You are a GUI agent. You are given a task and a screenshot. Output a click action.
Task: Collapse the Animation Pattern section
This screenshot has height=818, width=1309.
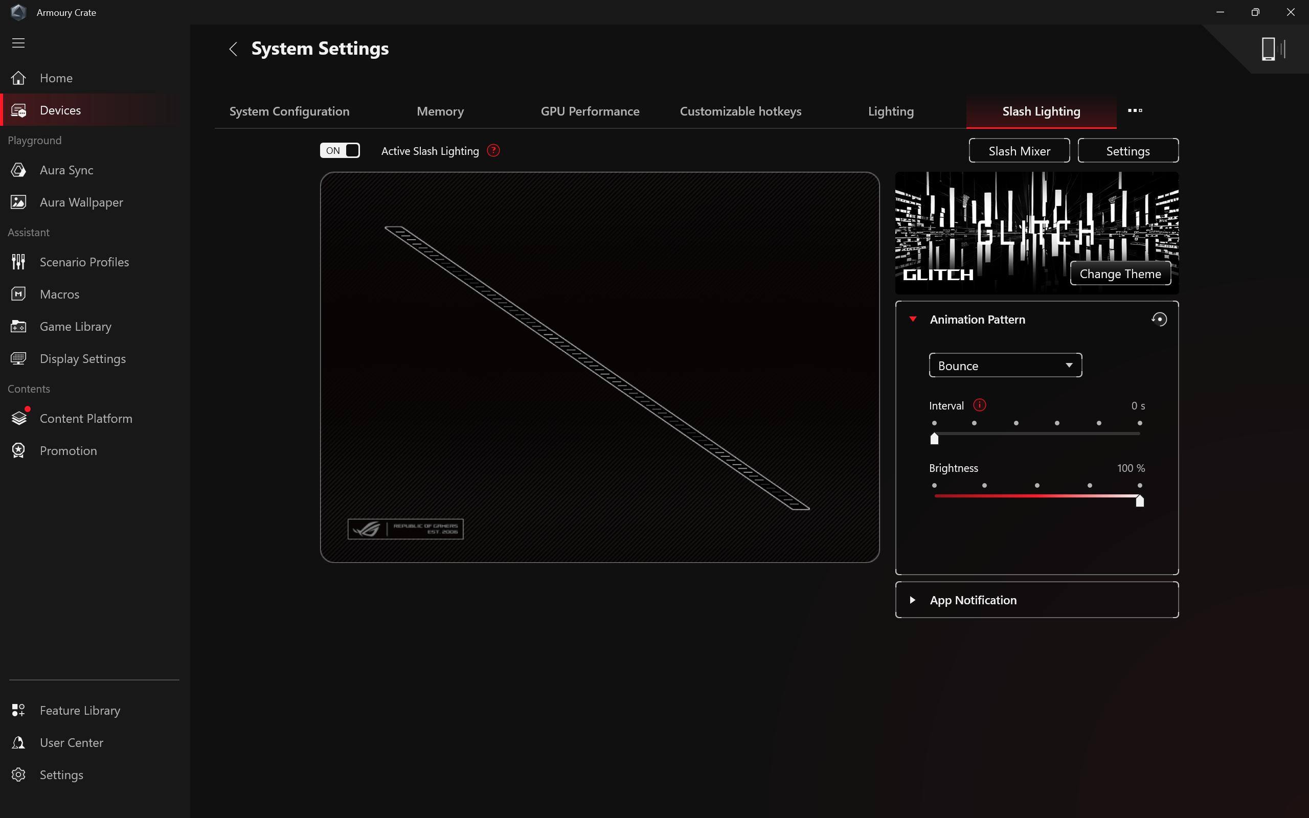(x=913, y=319)
